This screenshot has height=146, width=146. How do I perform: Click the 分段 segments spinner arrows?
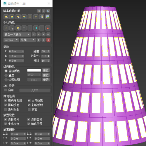(x=49, y=61)
